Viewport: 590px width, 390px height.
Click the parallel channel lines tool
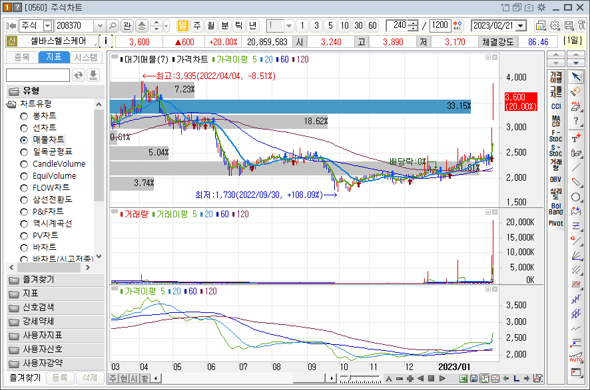pos(576,270)
